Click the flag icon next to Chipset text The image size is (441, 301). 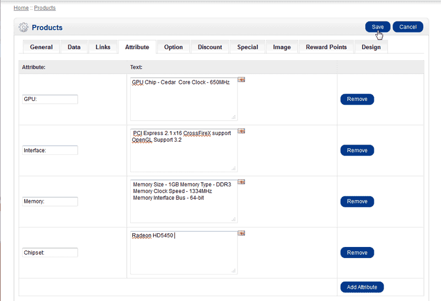pos(241,233)
